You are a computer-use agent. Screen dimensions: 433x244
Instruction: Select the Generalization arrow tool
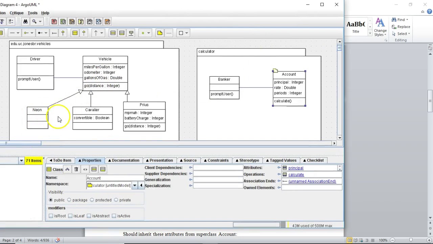(63, 33)
